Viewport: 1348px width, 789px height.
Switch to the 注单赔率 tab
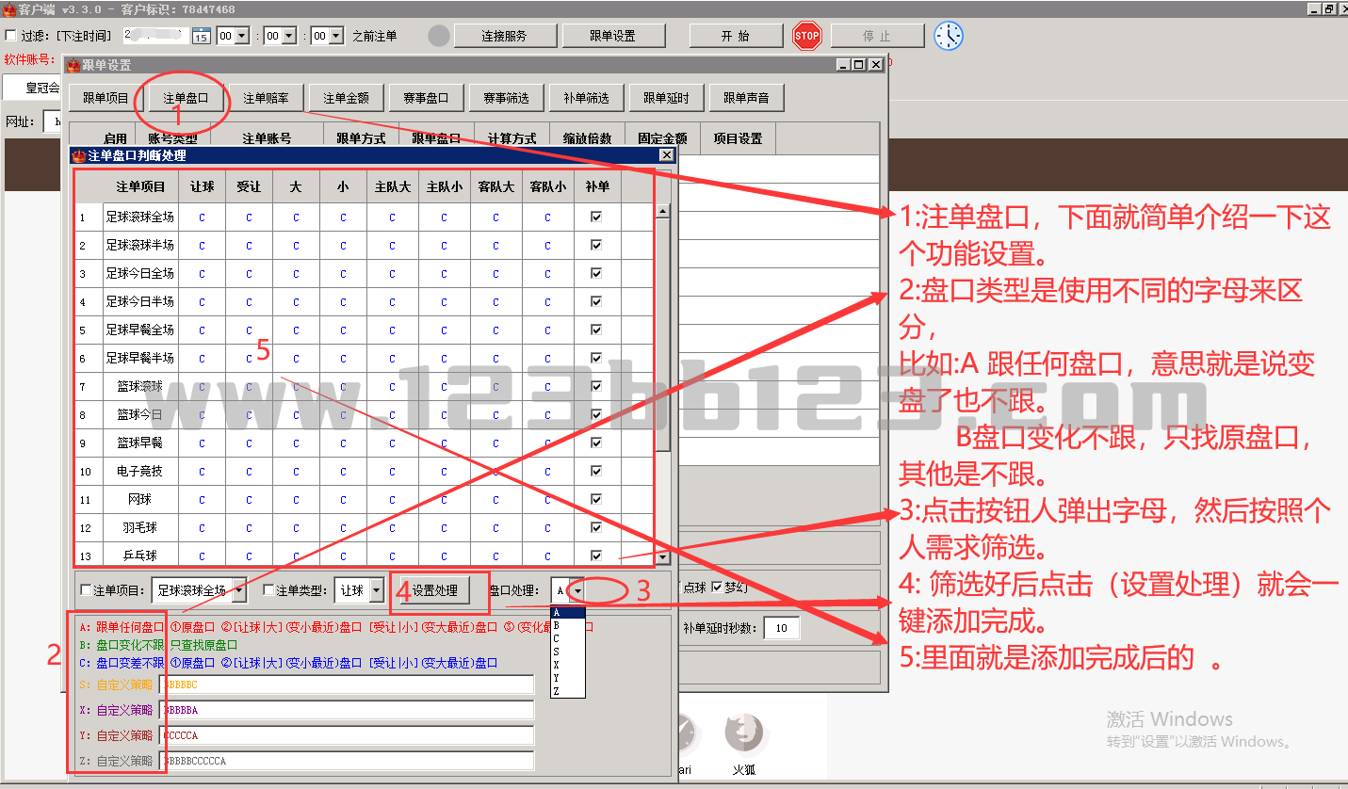pyautogui.click(x=266, y=98)
